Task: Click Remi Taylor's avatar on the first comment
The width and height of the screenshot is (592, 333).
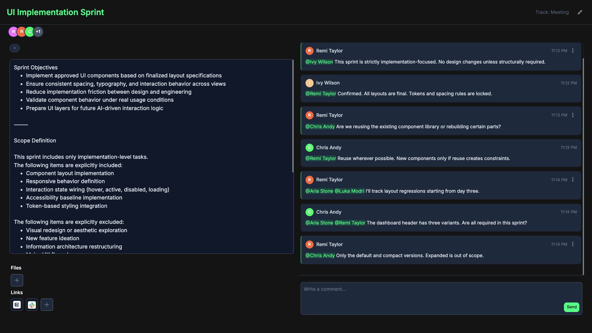Action: pyautogui.click(x=310, y=51)
